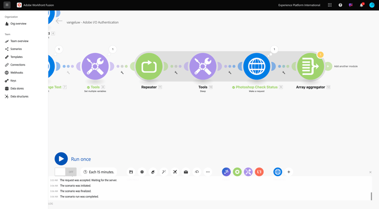Click Add another module plus
The height and width of the screenshot is (209, 379).
(328, 66)
